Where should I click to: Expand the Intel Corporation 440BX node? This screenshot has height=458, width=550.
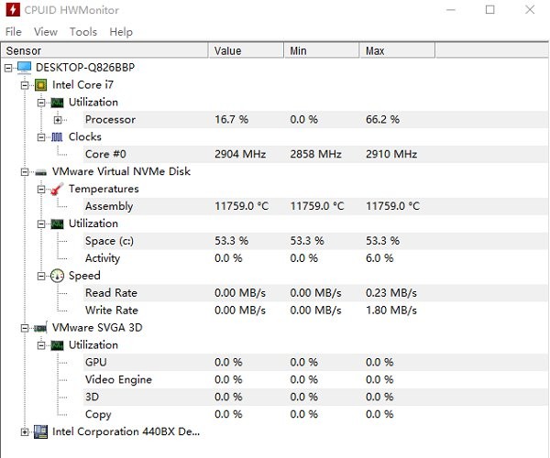25,431
